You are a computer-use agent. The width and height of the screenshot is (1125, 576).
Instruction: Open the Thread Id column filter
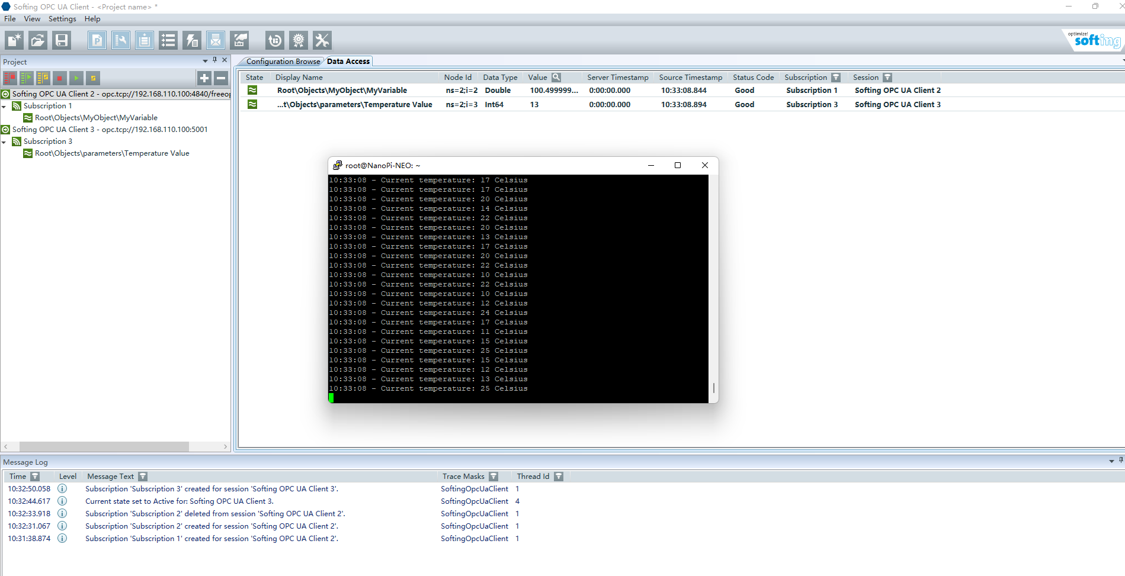(559, 477)
